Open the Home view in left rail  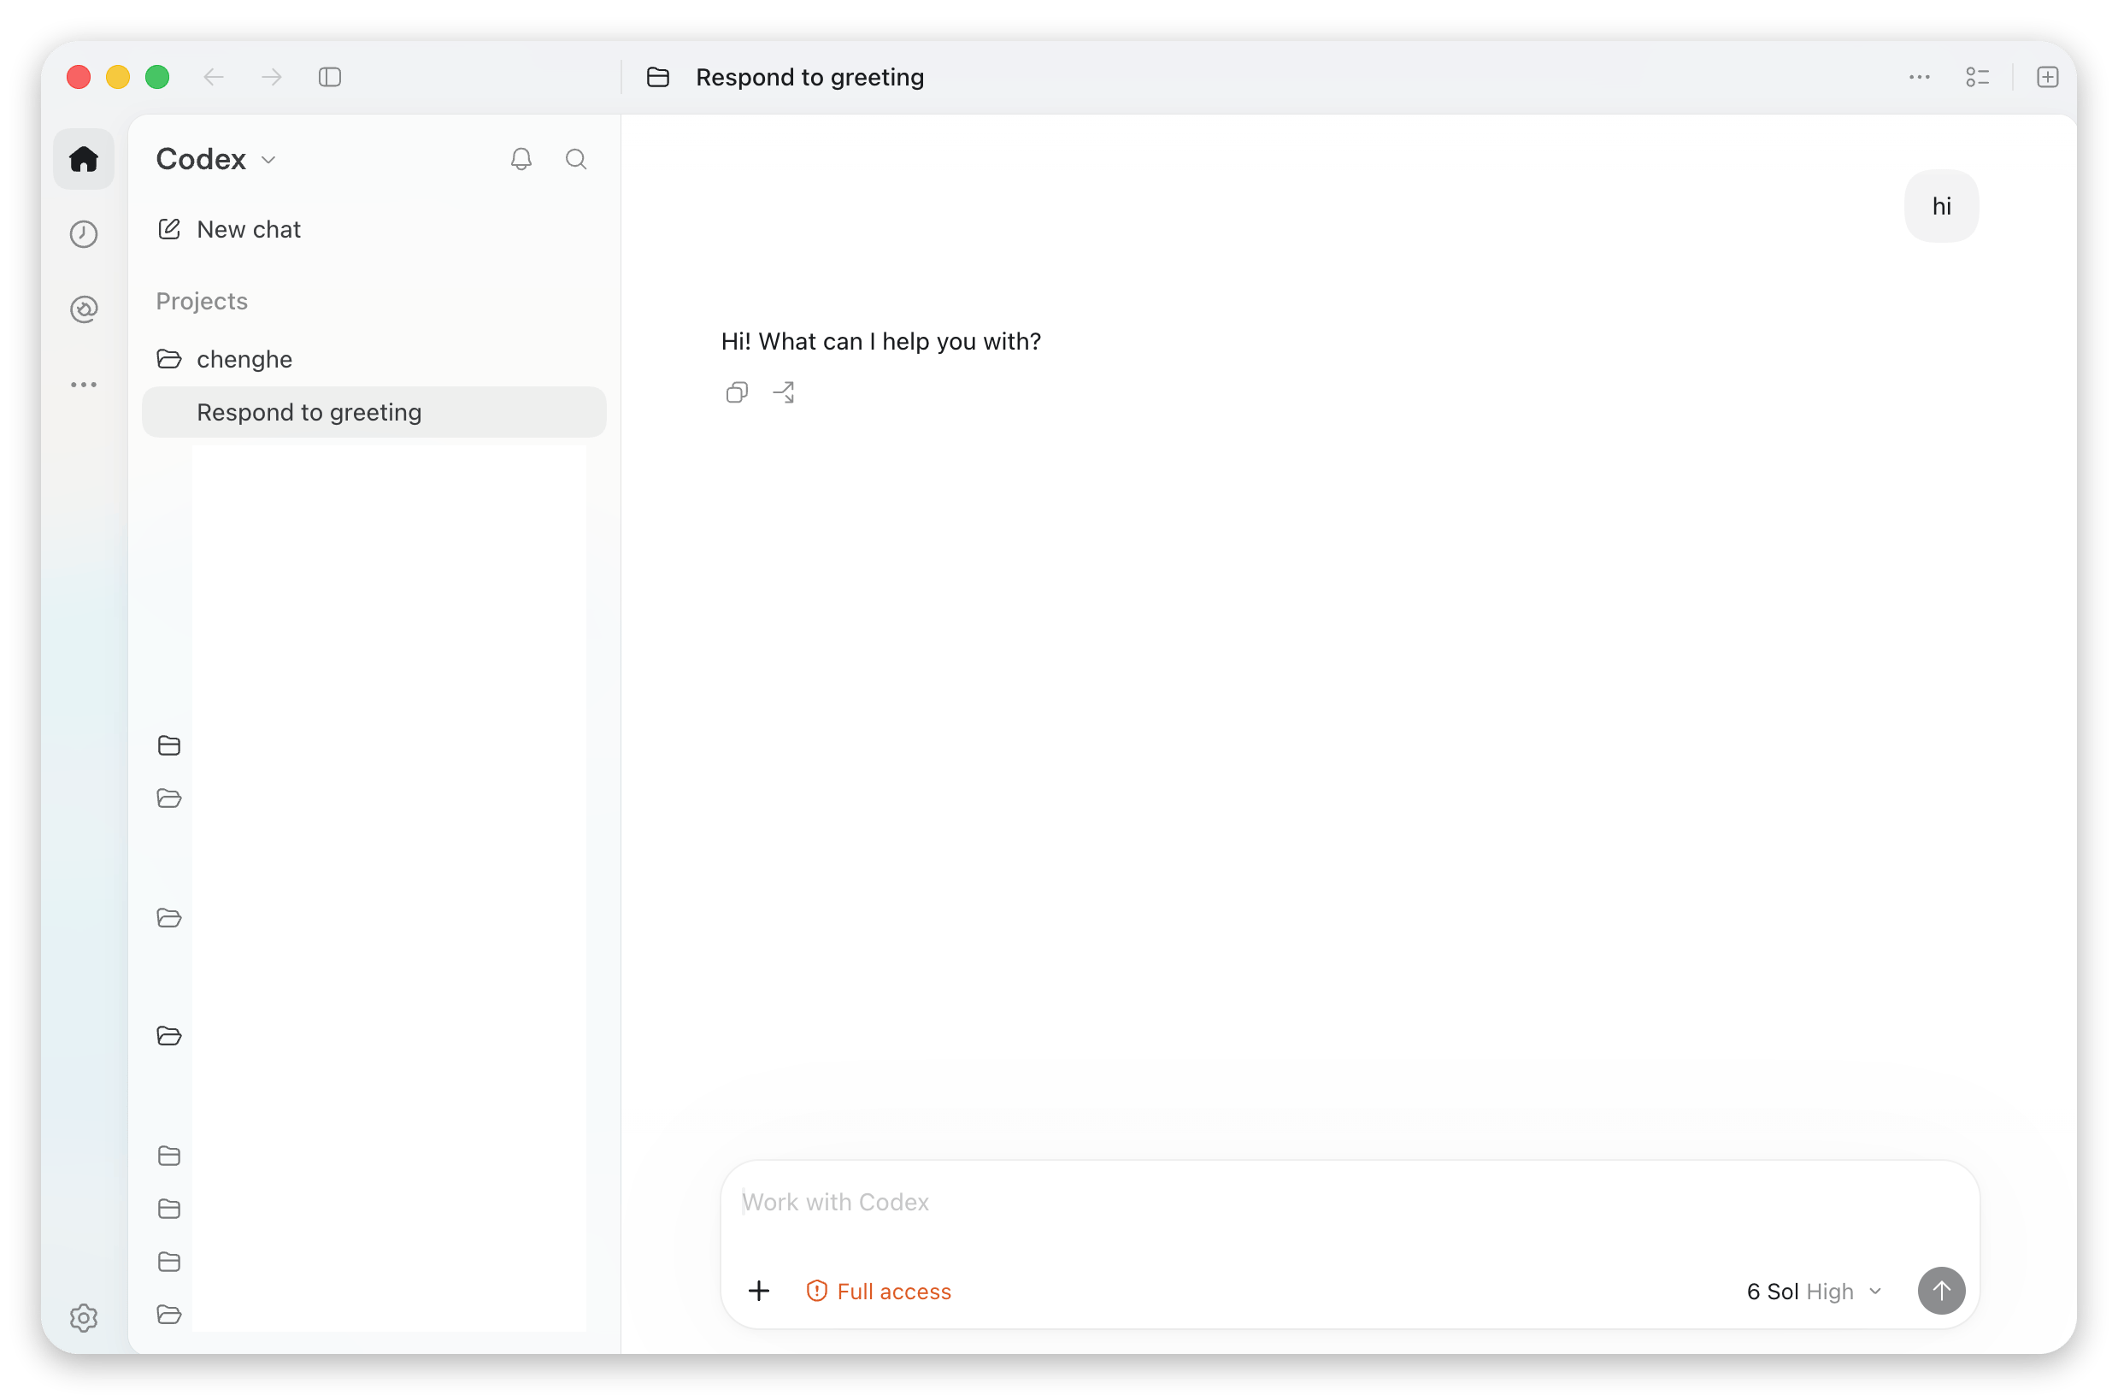coord(84,159)
